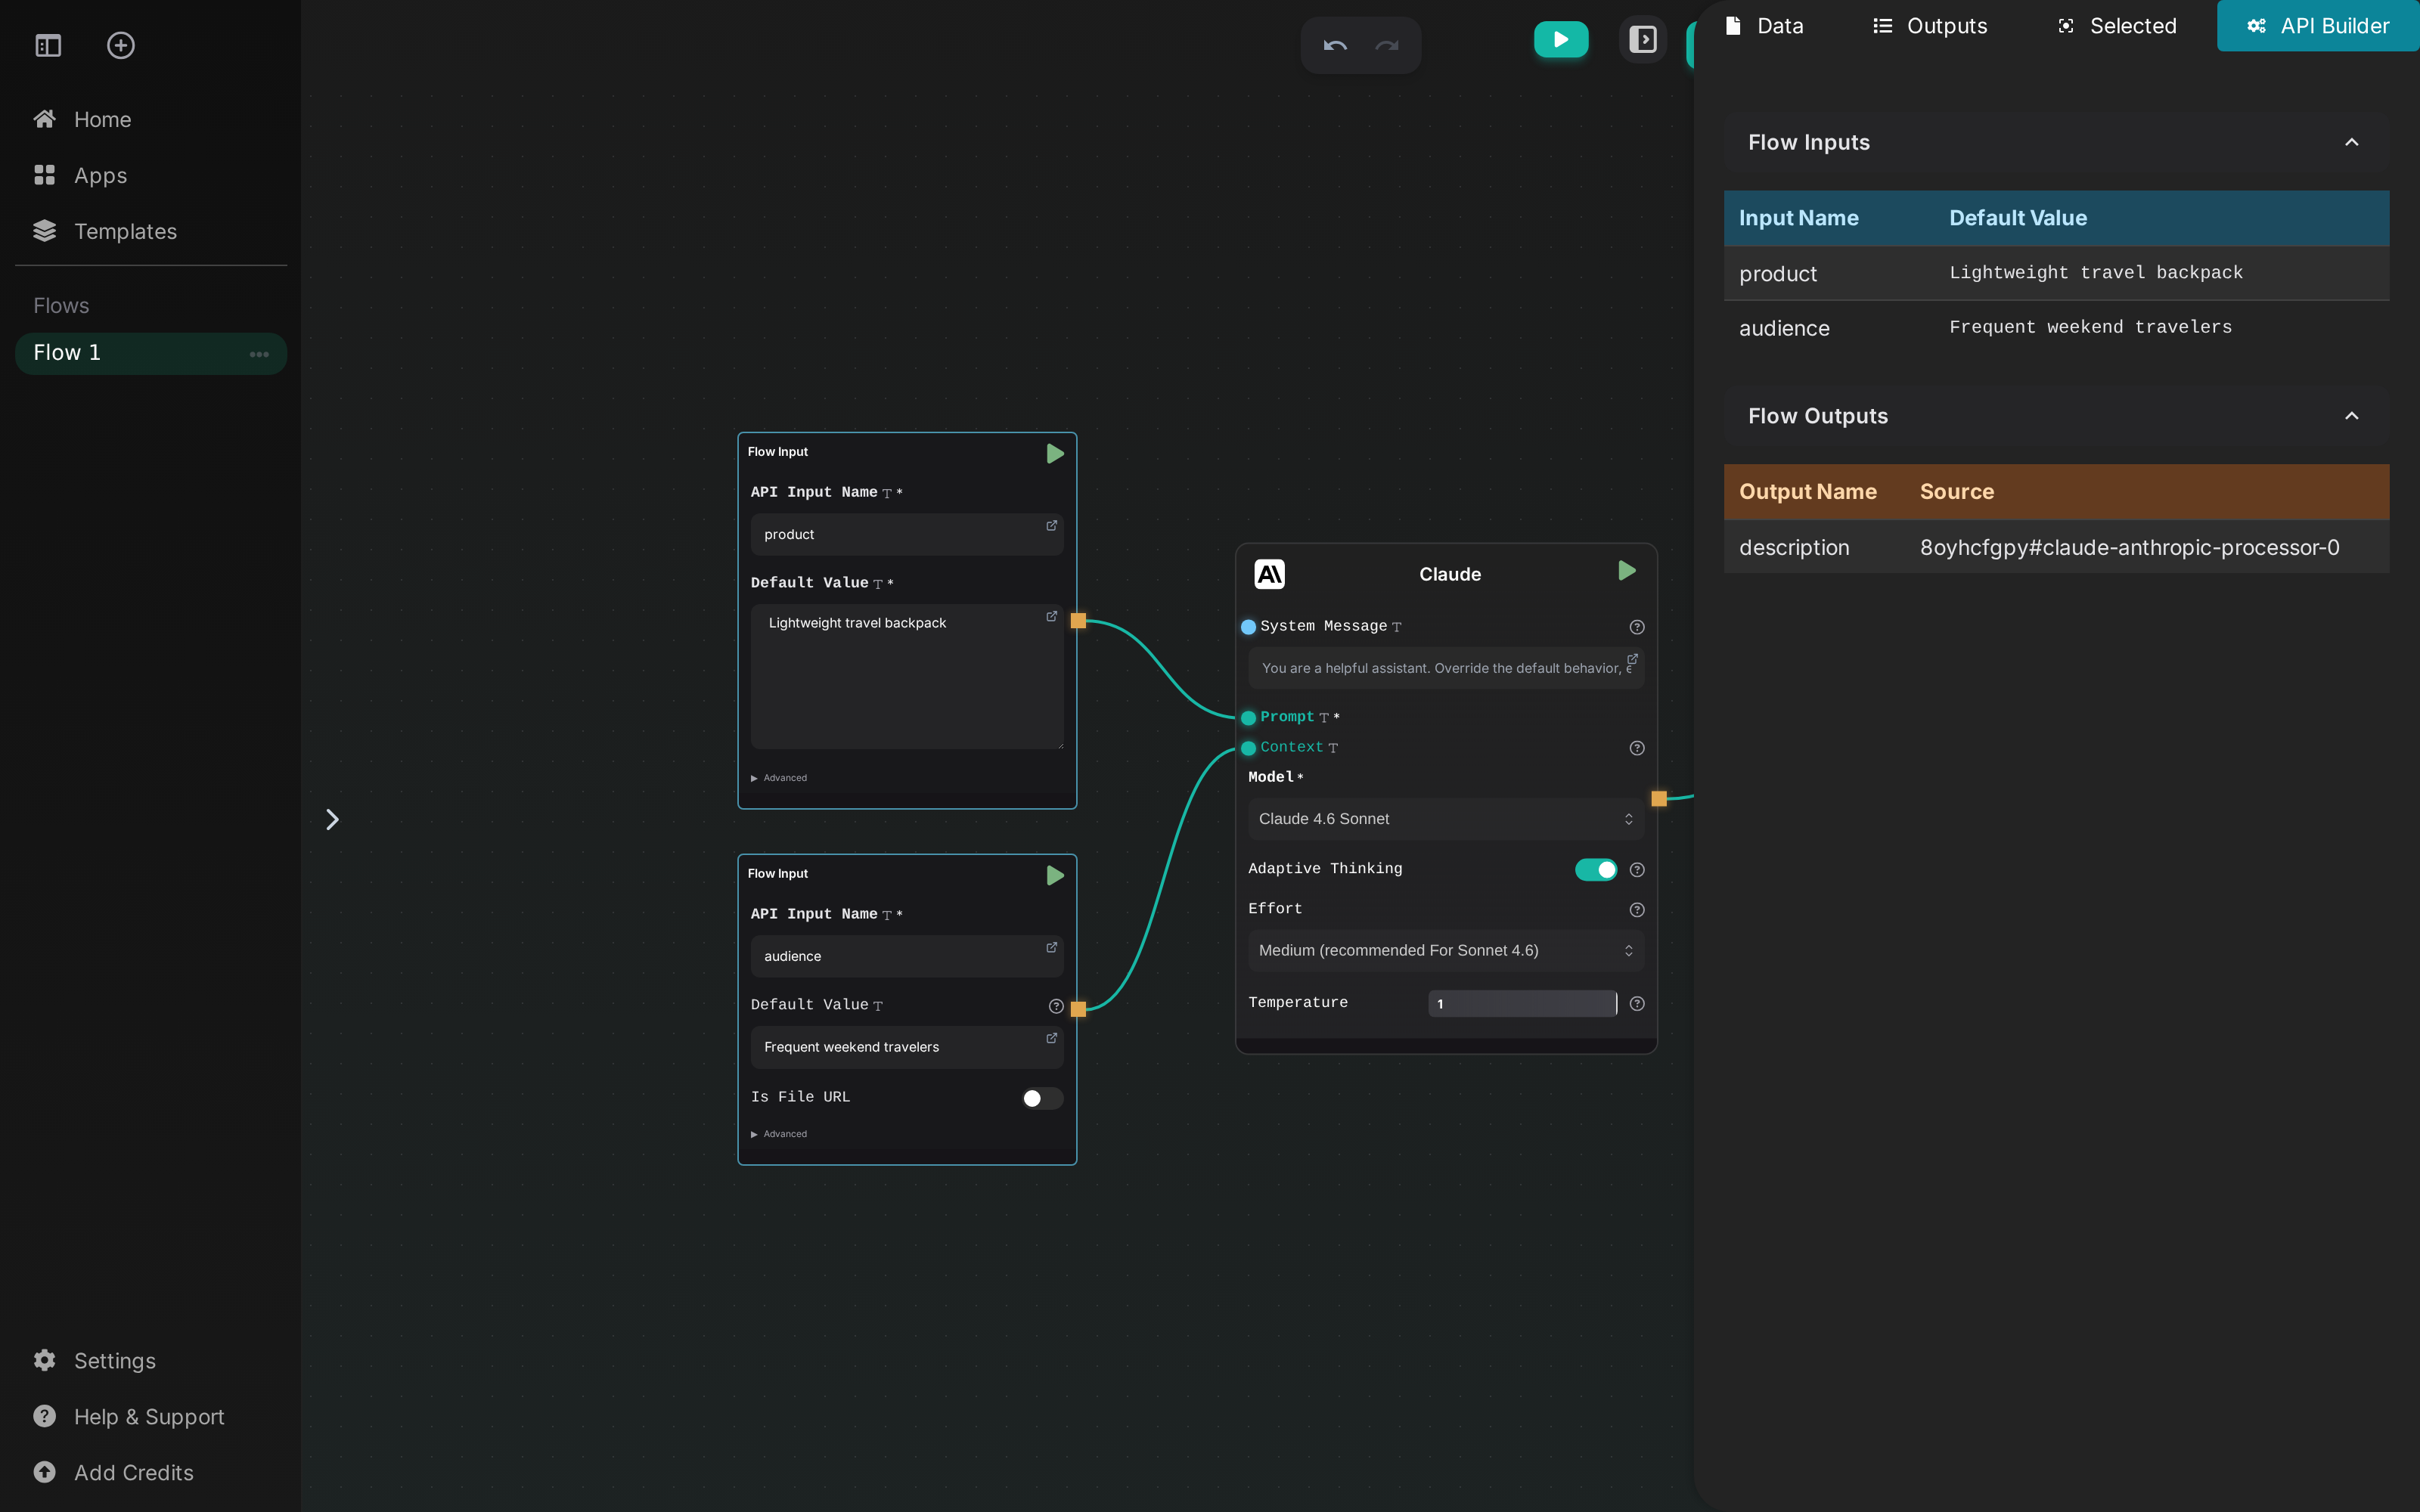Go to Home in sidebar
This screenshot has width=2420, height=1512.
point(82,120)
